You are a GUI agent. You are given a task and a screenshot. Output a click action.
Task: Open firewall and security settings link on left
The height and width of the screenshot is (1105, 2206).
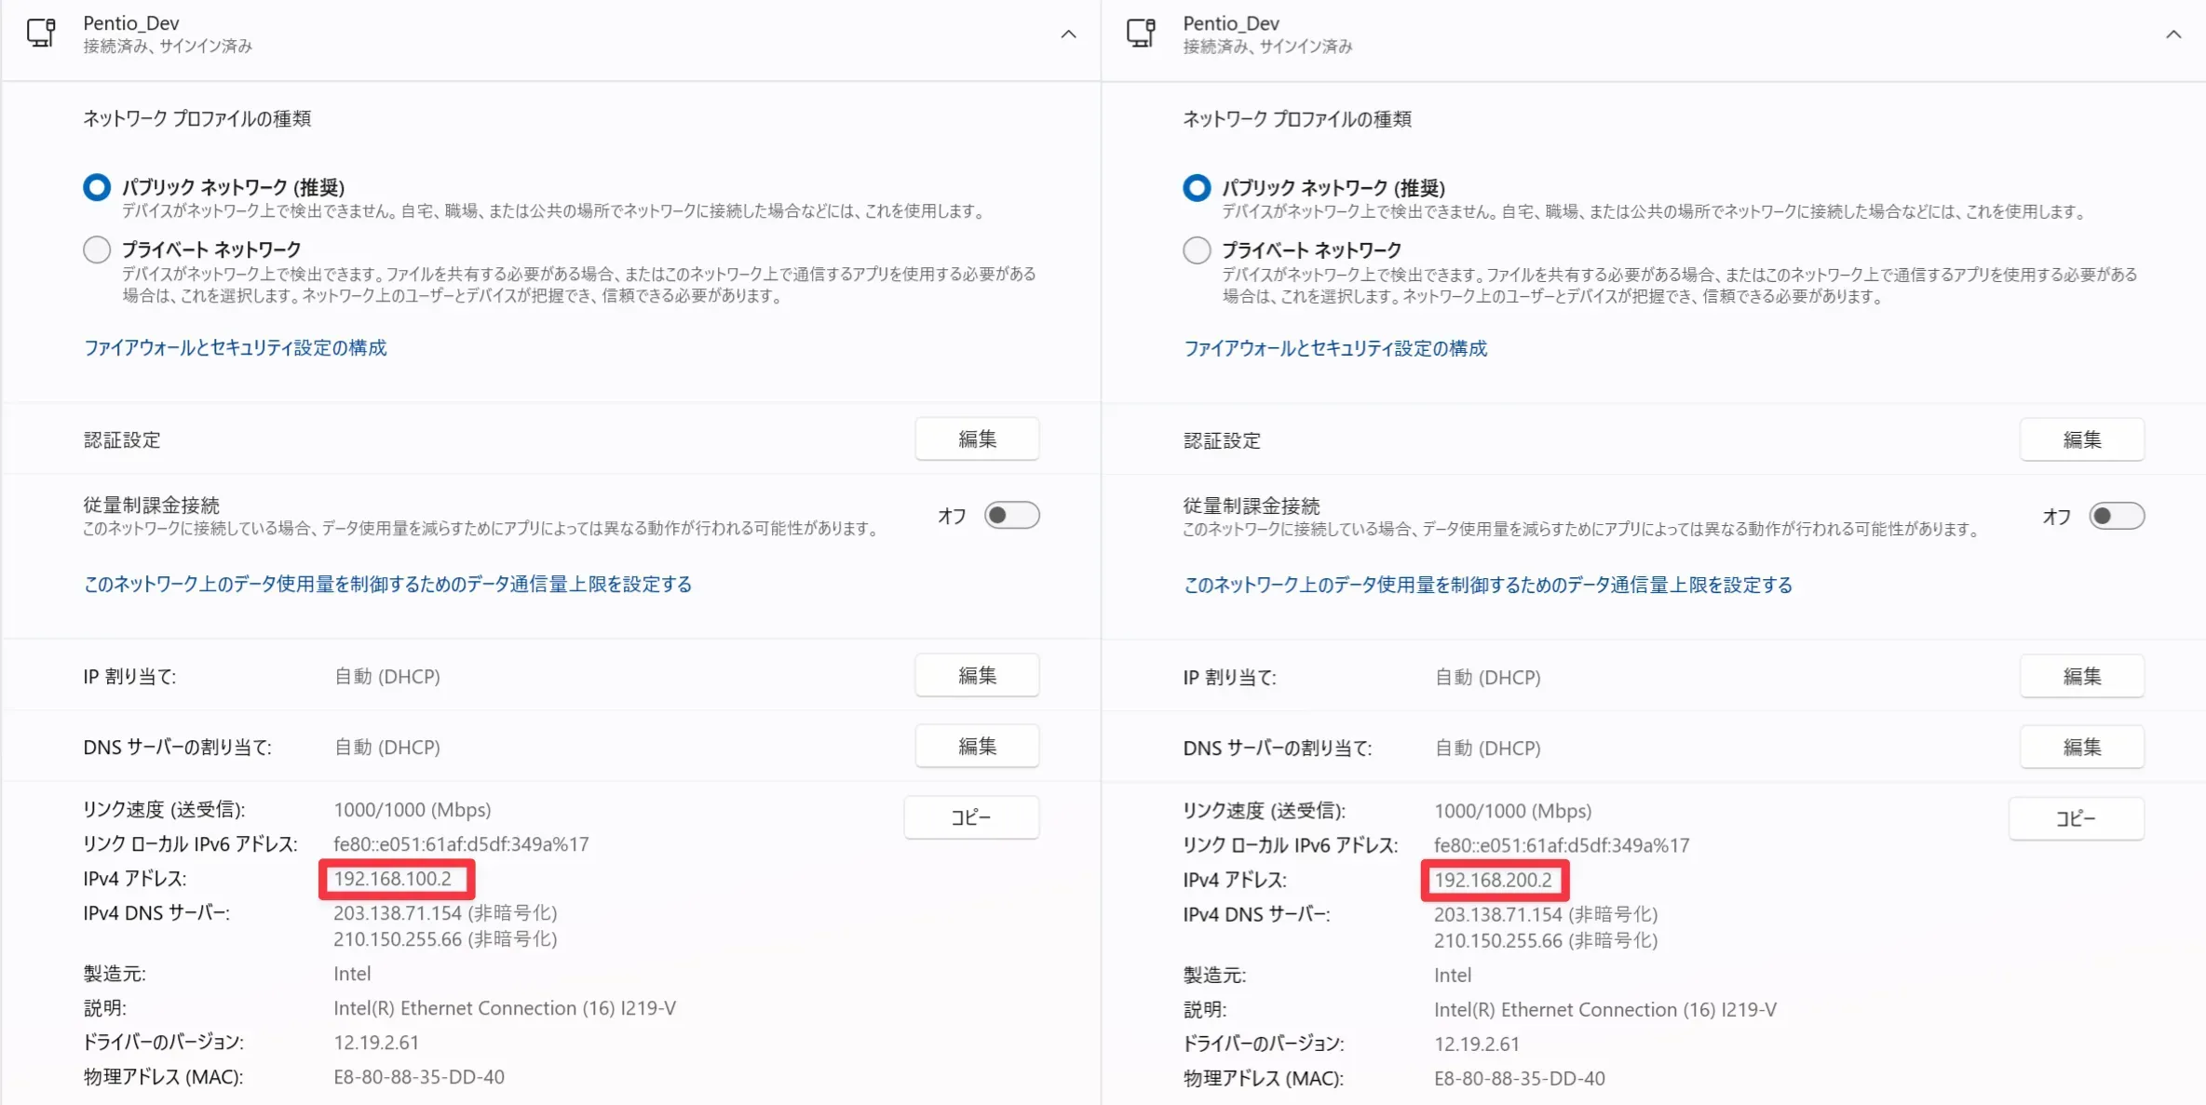point(235,347)
